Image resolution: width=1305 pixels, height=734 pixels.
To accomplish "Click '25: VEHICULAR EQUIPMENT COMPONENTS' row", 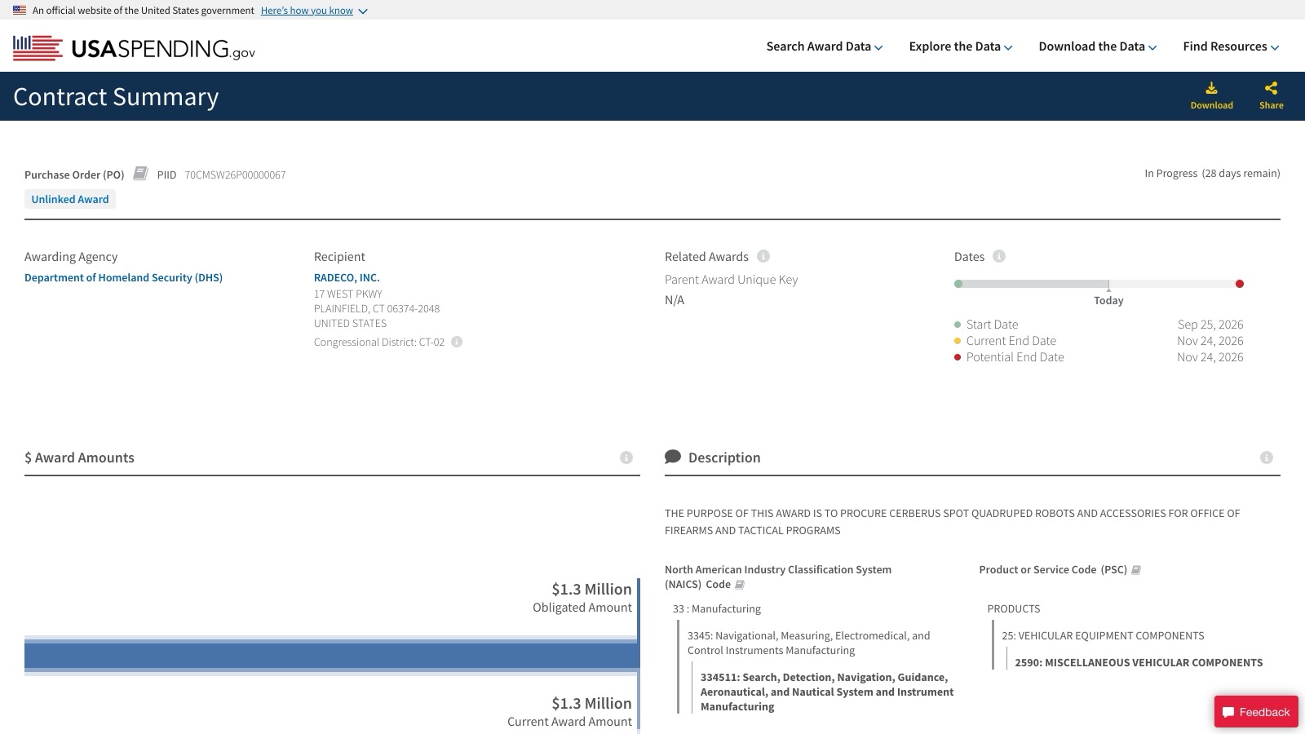I will pyautogui.click(x=1103, y=635).
